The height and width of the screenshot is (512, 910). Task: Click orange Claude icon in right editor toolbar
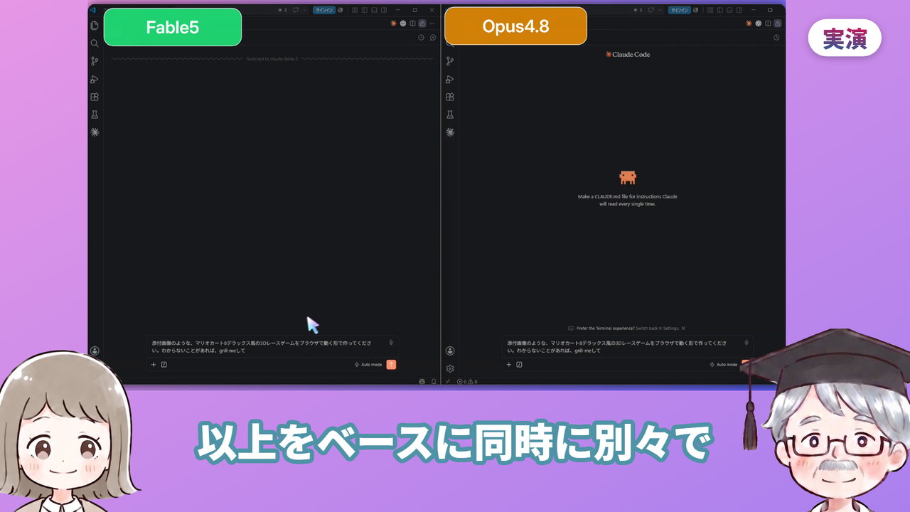pos(749,23)
